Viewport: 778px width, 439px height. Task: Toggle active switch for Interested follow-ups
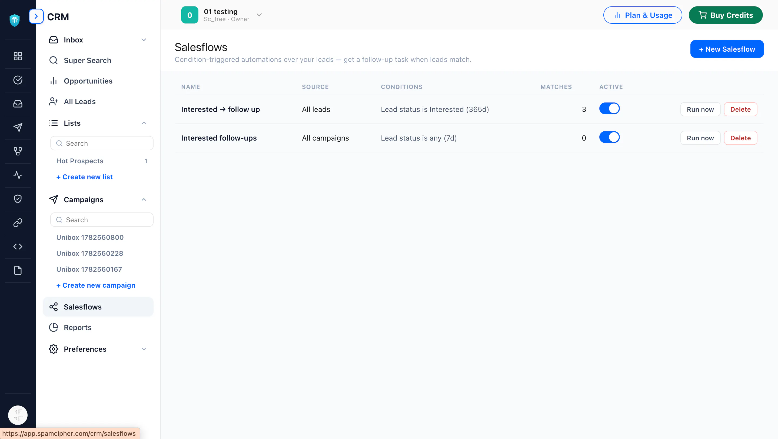[x=610, y=137]
